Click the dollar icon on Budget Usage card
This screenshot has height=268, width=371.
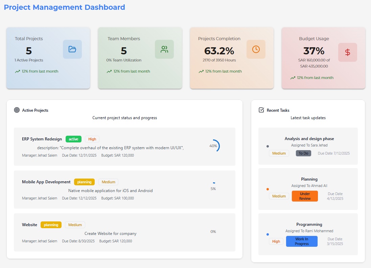pyautogui.click(x=348, y=52)
